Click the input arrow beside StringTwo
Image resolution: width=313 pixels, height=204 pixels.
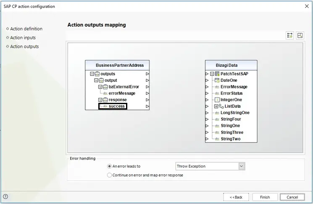click(x=207, y=139)
